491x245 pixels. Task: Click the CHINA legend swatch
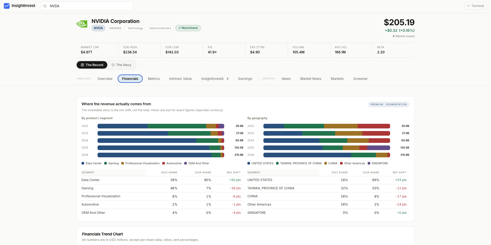tap(326, 163)
